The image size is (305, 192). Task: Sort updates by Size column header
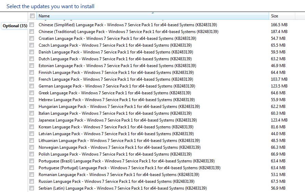point(282,16)
